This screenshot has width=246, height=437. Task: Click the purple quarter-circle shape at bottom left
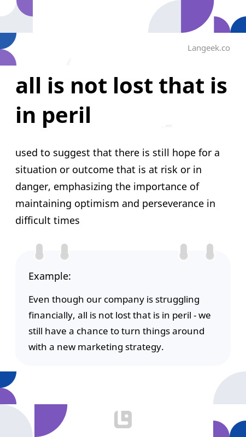click(51, 421)
